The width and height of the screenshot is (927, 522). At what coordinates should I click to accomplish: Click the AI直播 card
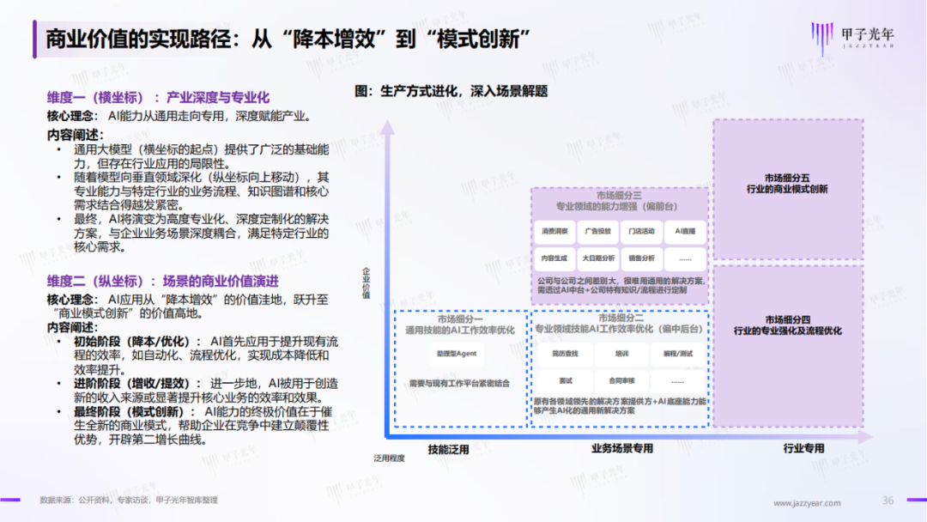685,232
